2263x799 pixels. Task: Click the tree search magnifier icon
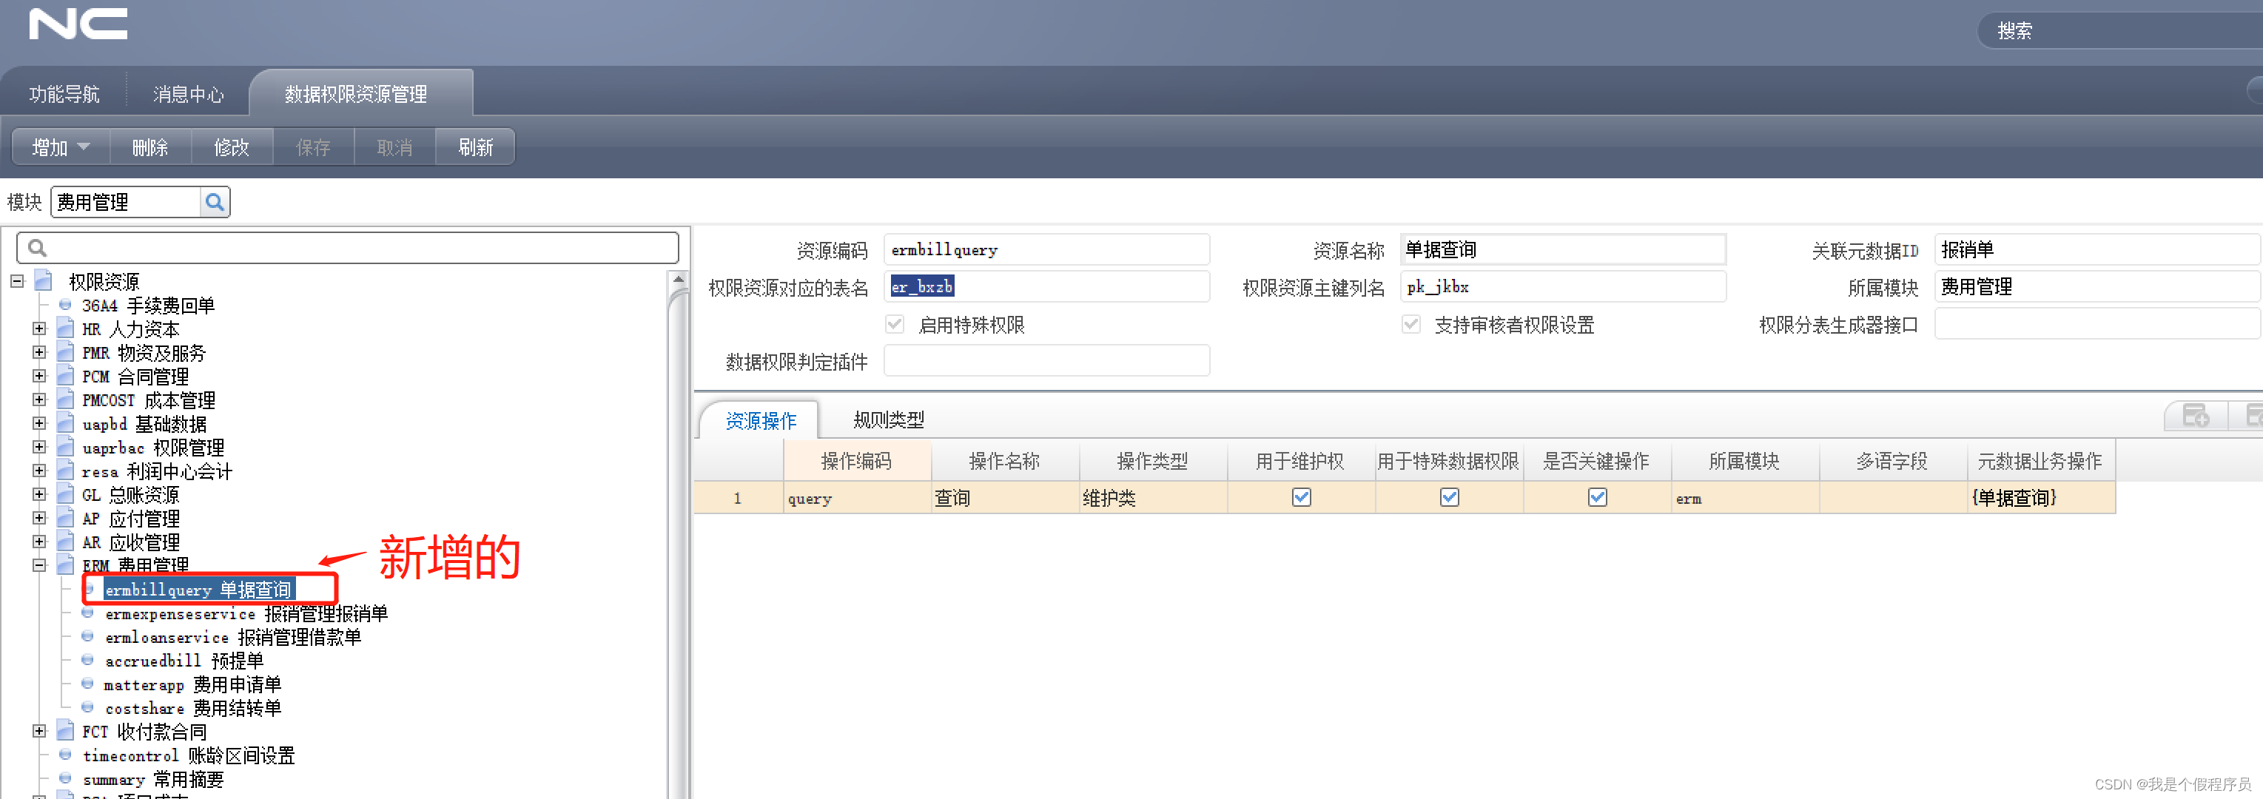pyautogui.click(x=37, y=248)
